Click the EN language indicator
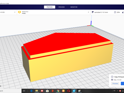Image resolution: width=124 pixels, height=93 pixels. [x=114, y=91]
